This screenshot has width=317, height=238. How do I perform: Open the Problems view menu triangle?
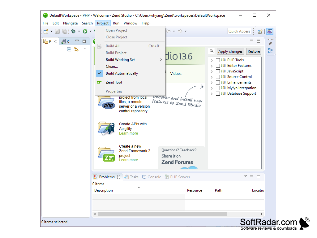click(x=245, y=176)
